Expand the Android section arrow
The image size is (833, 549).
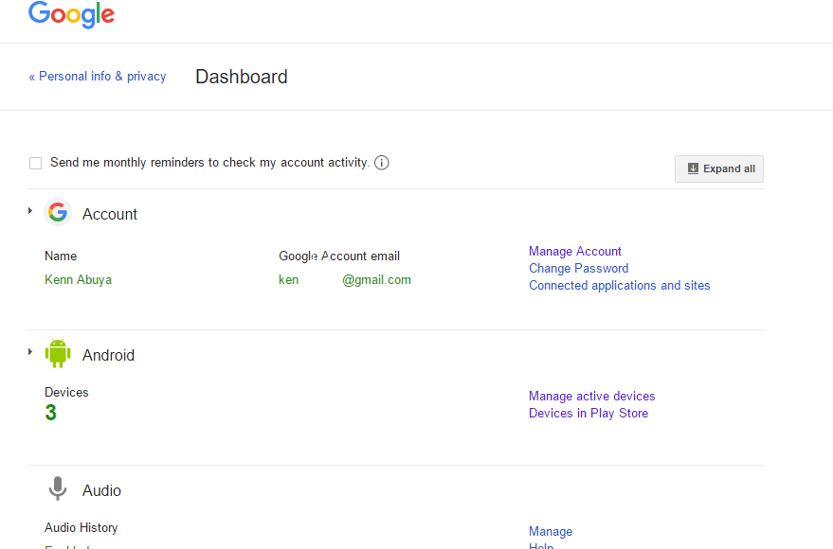pyautogui.click(x=30, y=352)
